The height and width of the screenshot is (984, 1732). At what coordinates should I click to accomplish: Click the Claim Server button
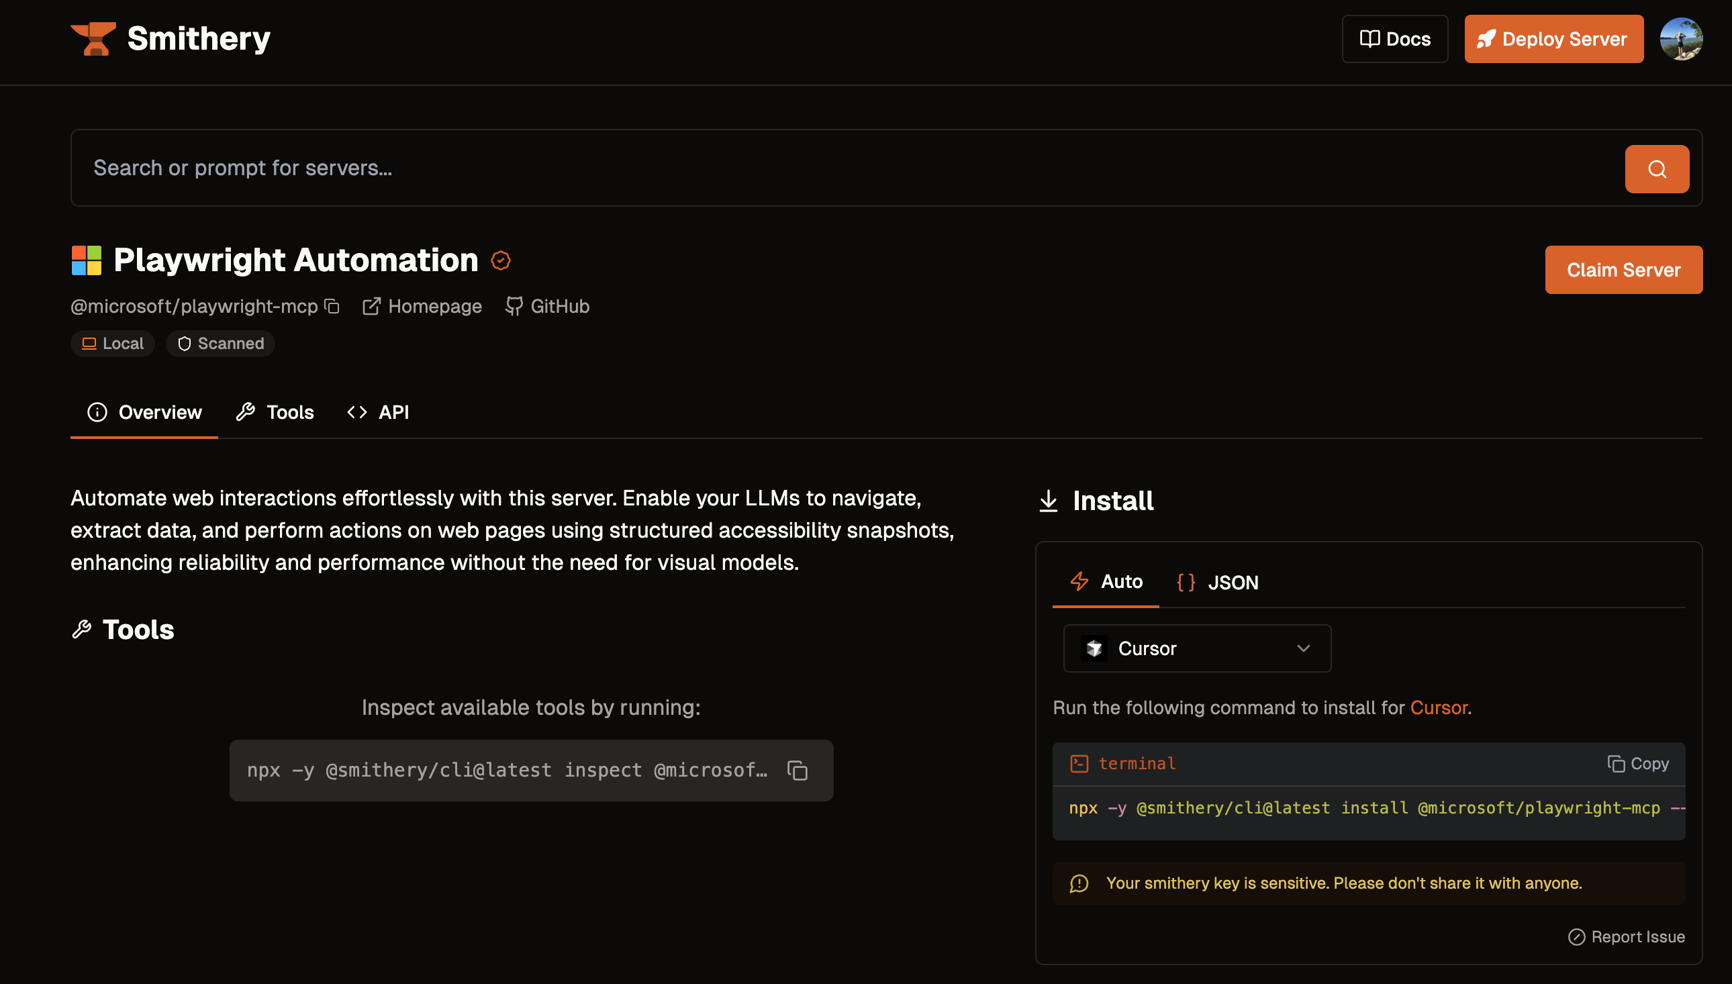pos(1623,270)
